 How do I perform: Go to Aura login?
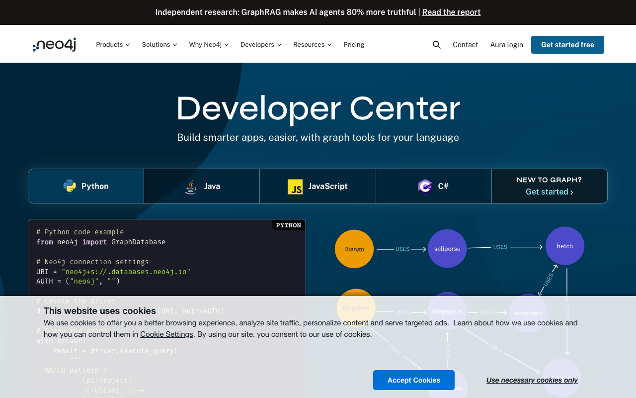click(x=507, y=45)
